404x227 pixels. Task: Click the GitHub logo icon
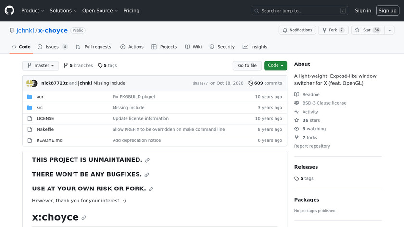(10, 10)
